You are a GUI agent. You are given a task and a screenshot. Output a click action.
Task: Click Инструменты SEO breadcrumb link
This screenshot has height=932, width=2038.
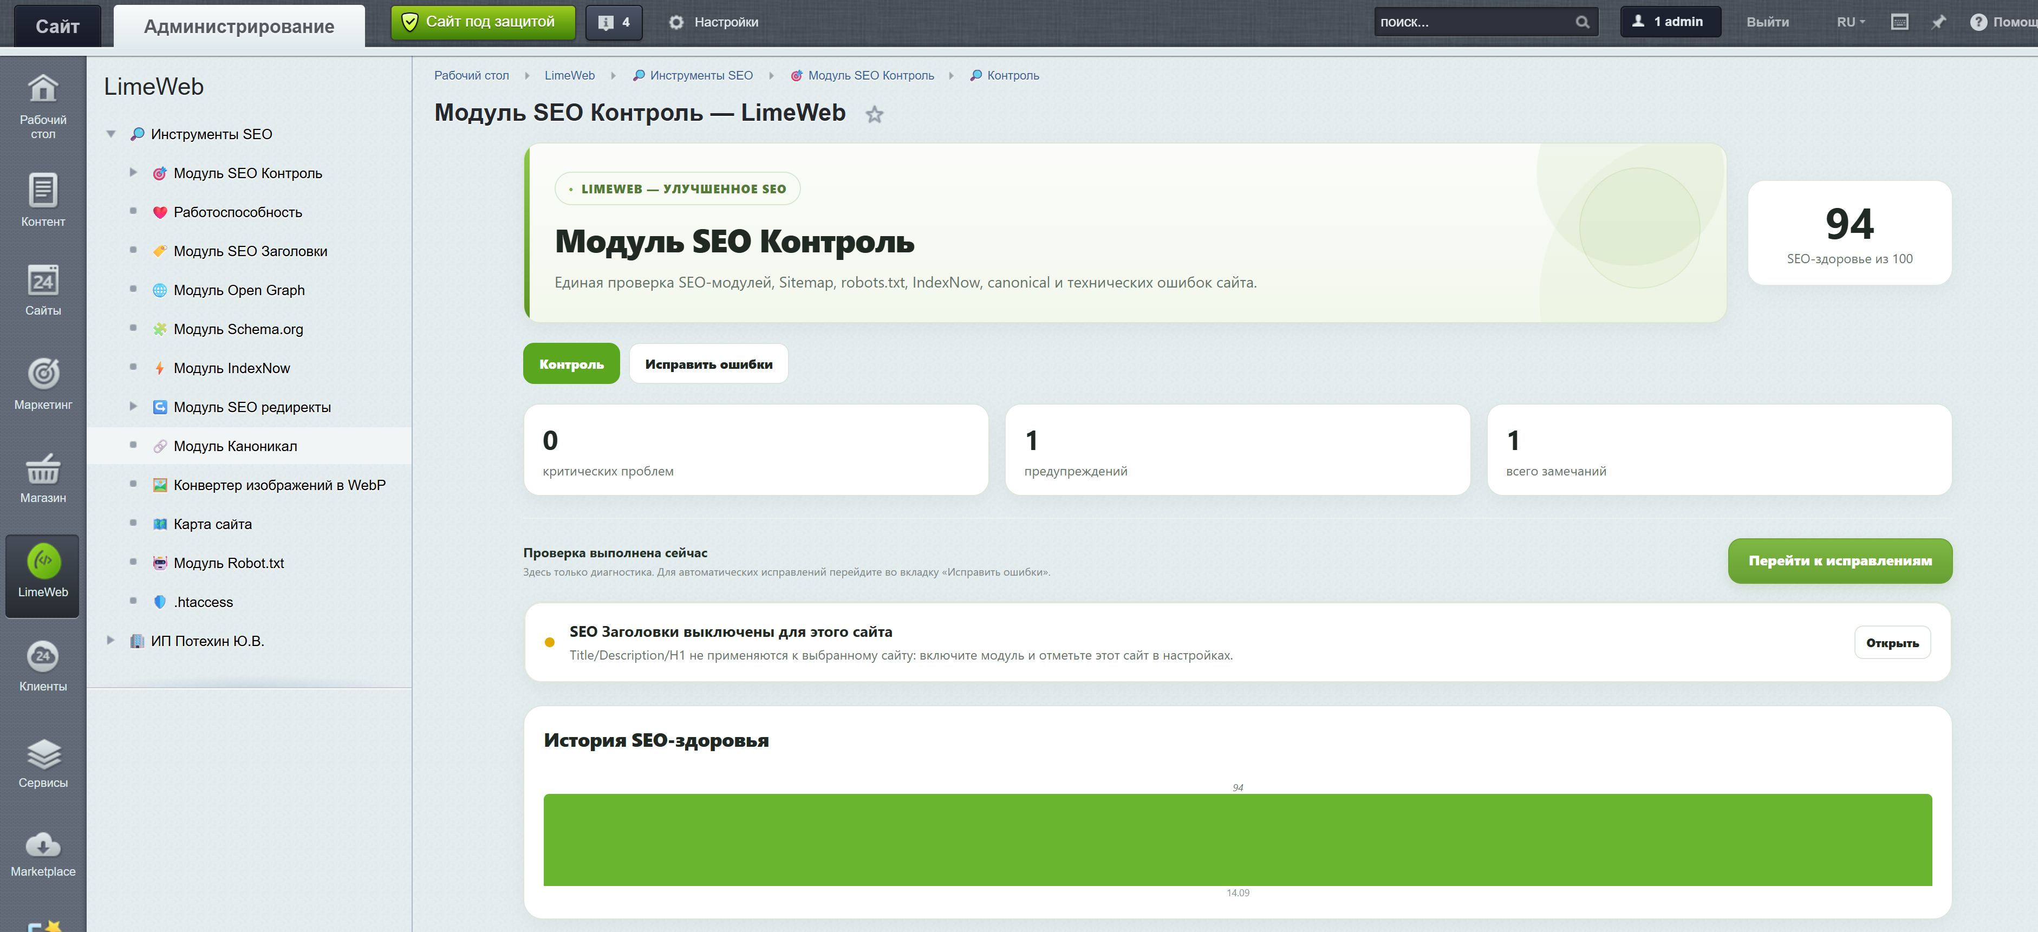(701, 75)
